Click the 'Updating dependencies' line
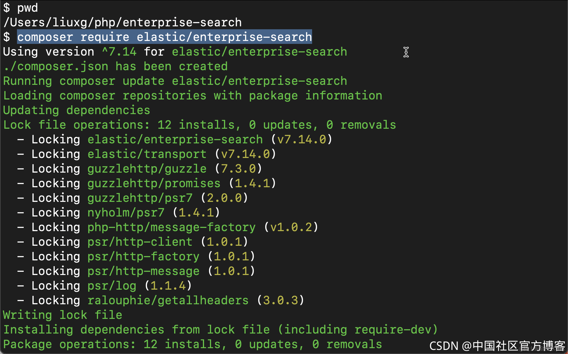Image resolution: width=568 pixels, height=354 pixels. click(x=76, y=110)
